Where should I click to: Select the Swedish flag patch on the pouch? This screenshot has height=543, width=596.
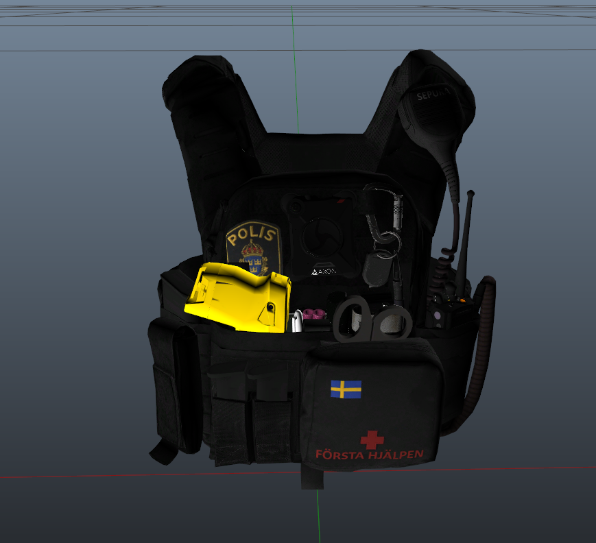click(x=346, y=389)
